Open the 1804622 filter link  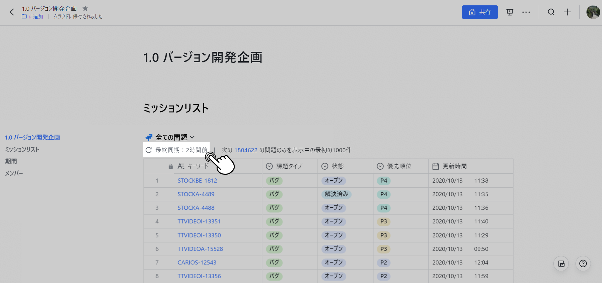pyautogui.click(x=246, y=150)
